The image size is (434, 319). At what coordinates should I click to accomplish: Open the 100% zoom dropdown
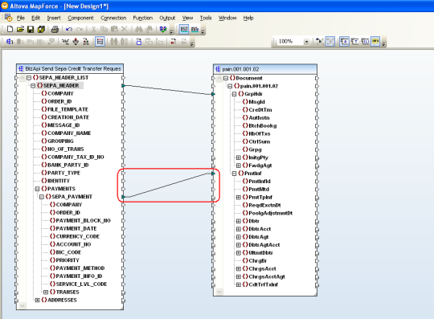click(306, 42)
